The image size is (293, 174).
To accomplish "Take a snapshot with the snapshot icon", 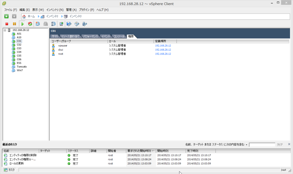I will pos(38,24).
